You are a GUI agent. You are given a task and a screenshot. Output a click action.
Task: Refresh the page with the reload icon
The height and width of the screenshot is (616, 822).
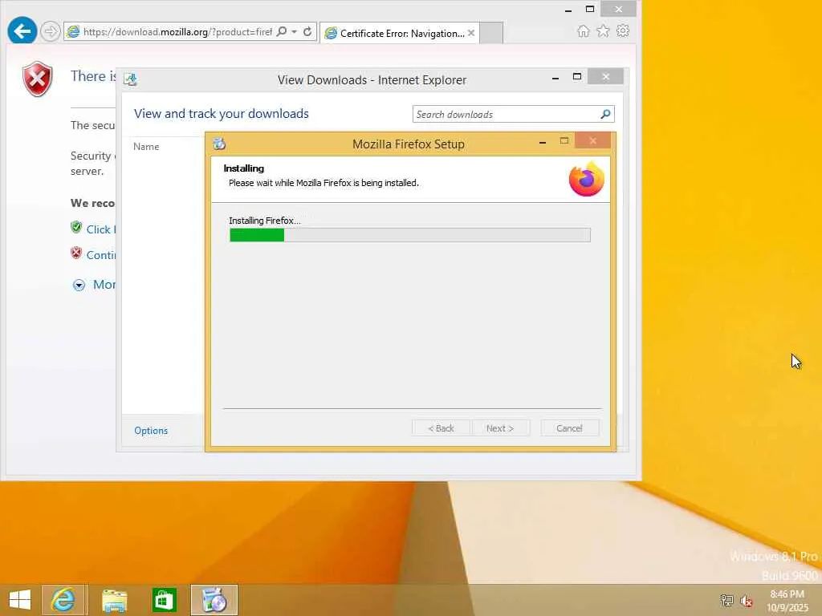[307, 31]
